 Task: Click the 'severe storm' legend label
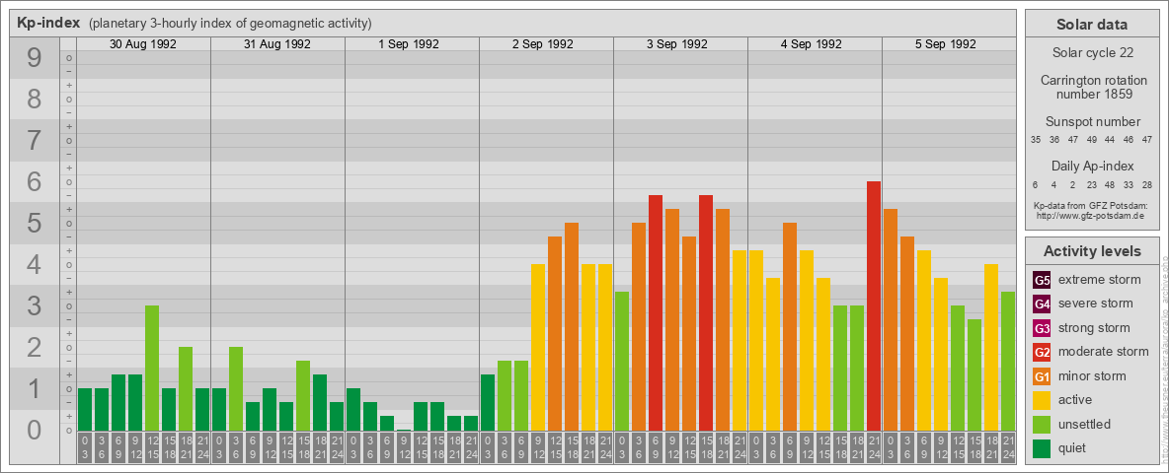click(1096, 304)
